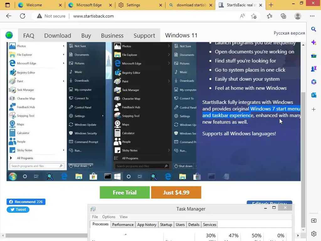Click the Task Manager window title icon
321x241 pixels.
point(93,209)
